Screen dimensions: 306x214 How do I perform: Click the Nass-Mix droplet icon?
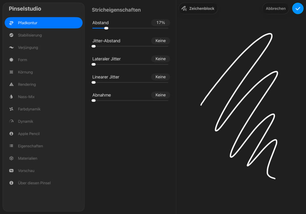click(x=11, y=97)
